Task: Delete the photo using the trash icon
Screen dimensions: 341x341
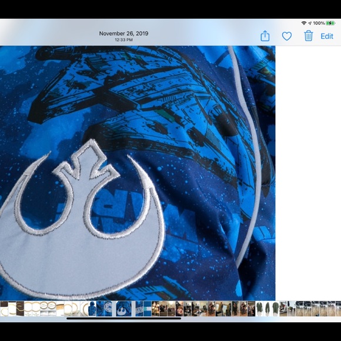Action: [308, 36]
